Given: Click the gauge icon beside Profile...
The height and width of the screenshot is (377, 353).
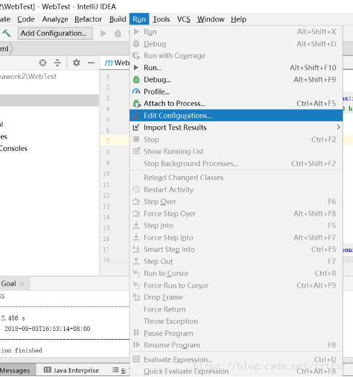Looking at the screenshot, I should pos(136,91).
